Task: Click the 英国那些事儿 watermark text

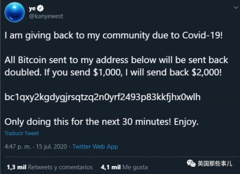Action: (x=214, y=164)
